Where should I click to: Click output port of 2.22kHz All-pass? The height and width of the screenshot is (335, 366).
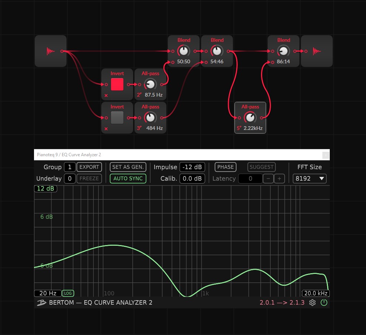click(x=261, y=118)
